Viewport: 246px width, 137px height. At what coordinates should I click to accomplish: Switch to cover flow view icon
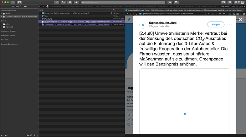coord(244,6)
